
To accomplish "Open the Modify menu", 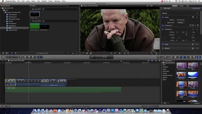I will pyautogui.click(x=44, y=1).
